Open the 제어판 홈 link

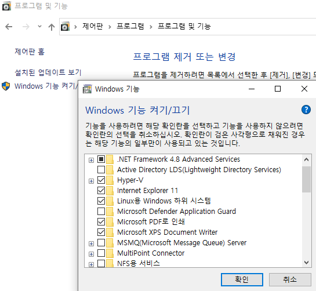click(30, 52)
